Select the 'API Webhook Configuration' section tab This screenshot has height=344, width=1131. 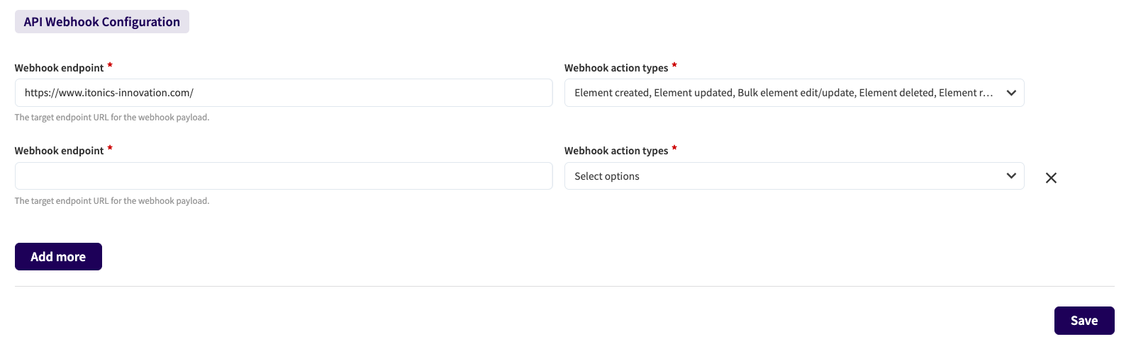102,22
